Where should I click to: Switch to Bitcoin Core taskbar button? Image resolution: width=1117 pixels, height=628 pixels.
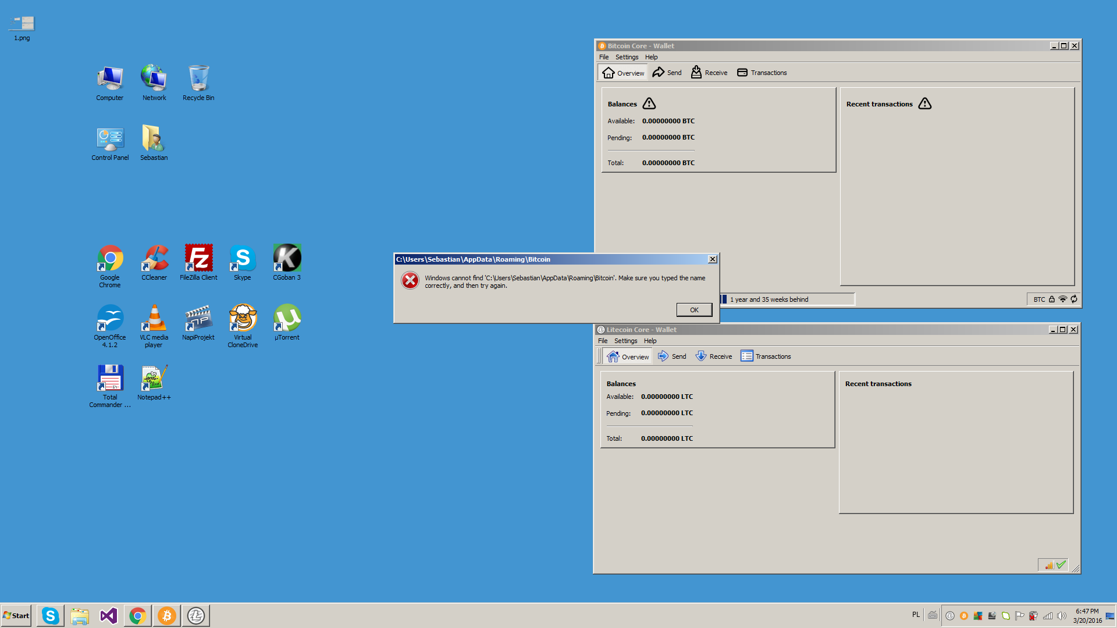[x=167, y=616]
